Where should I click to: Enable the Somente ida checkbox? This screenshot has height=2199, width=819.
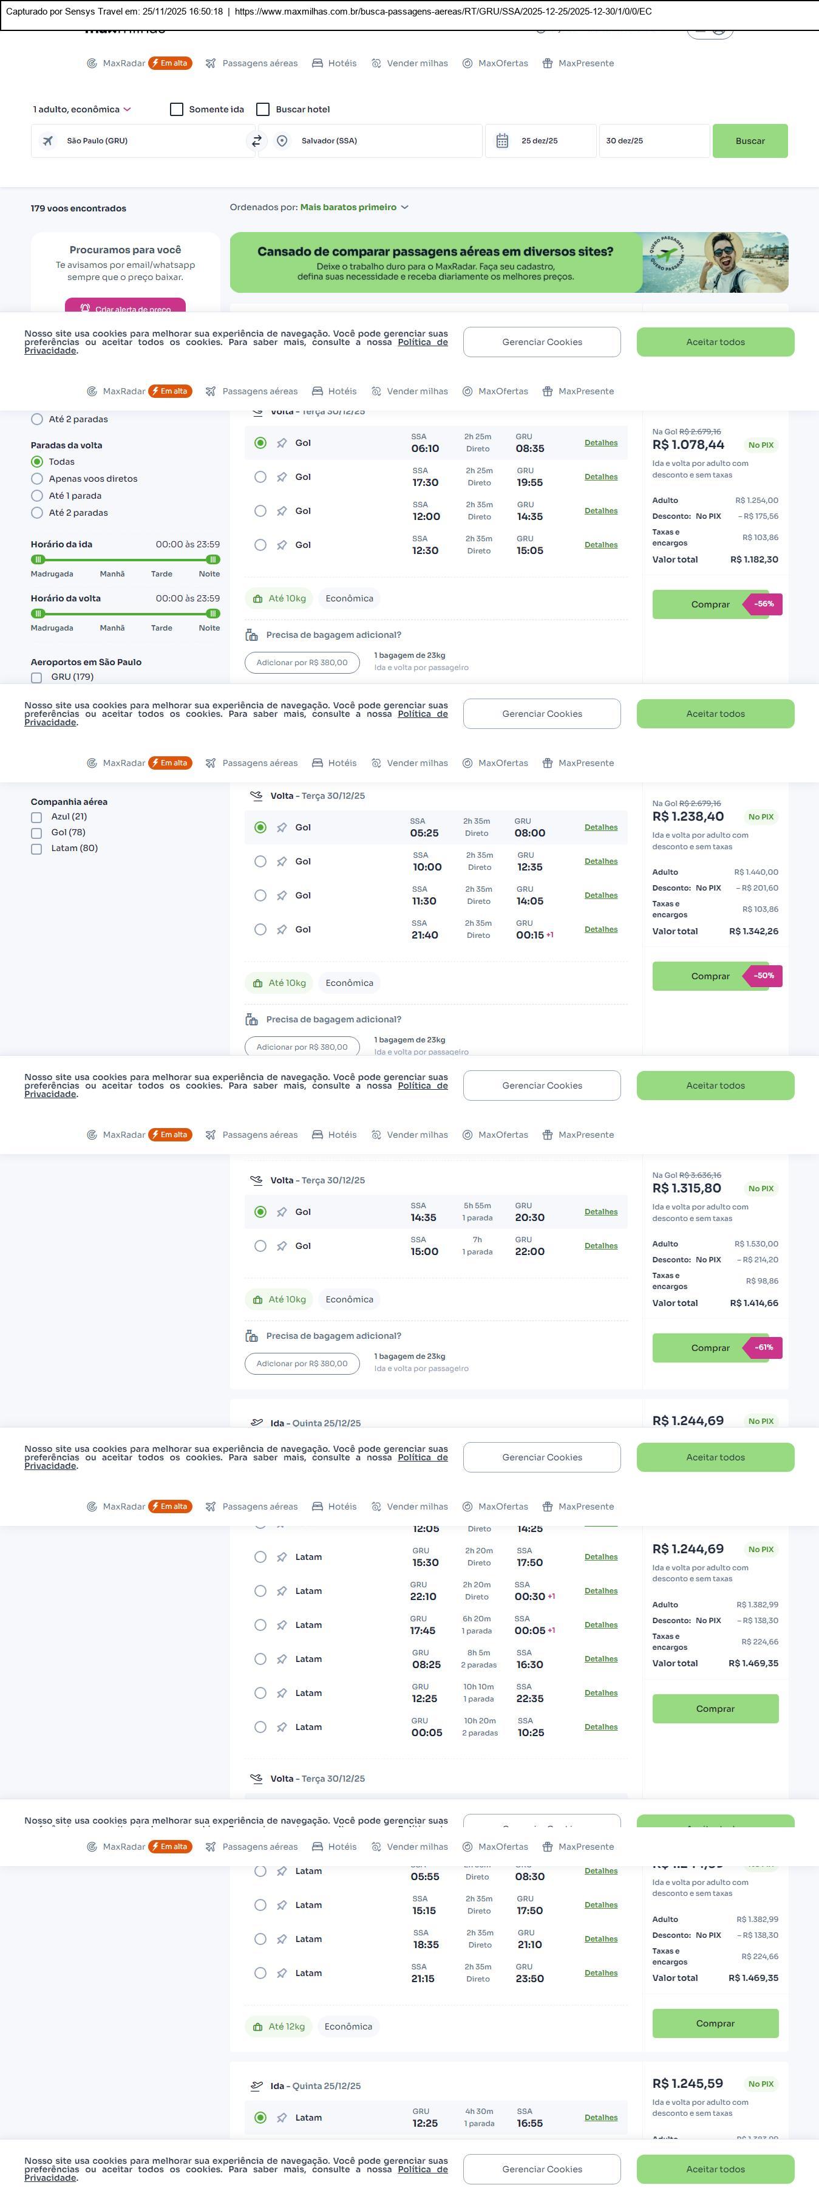pyautogui.click(x=177, y=109)
